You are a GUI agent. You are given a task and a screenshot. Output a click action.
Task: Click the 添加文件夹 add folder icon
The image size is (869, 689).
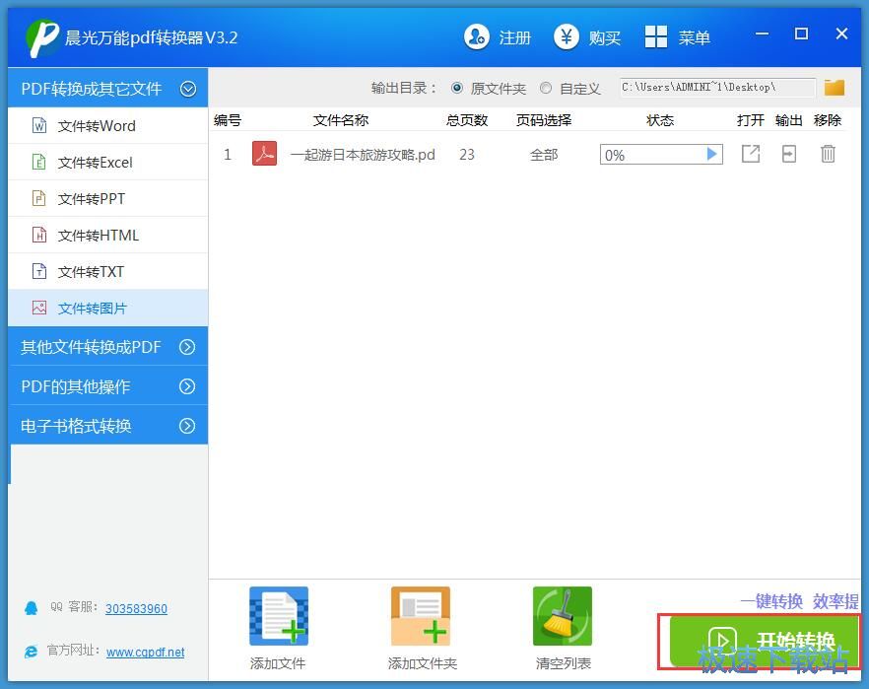pos(421,616)
